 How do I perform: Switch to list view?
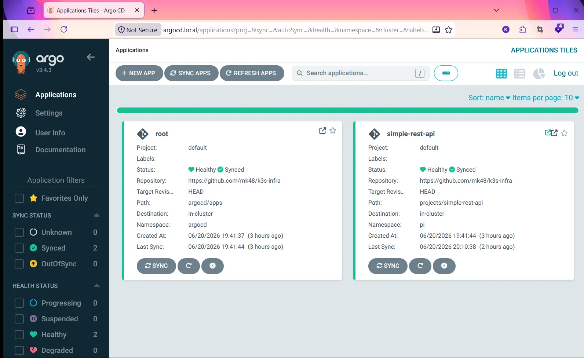(x=519, y=74)
